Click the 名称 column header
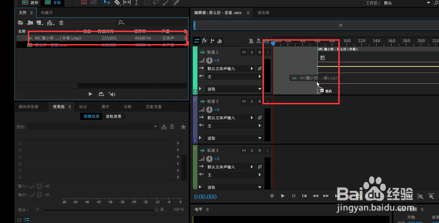439x223 pixels. coord(22,31)
